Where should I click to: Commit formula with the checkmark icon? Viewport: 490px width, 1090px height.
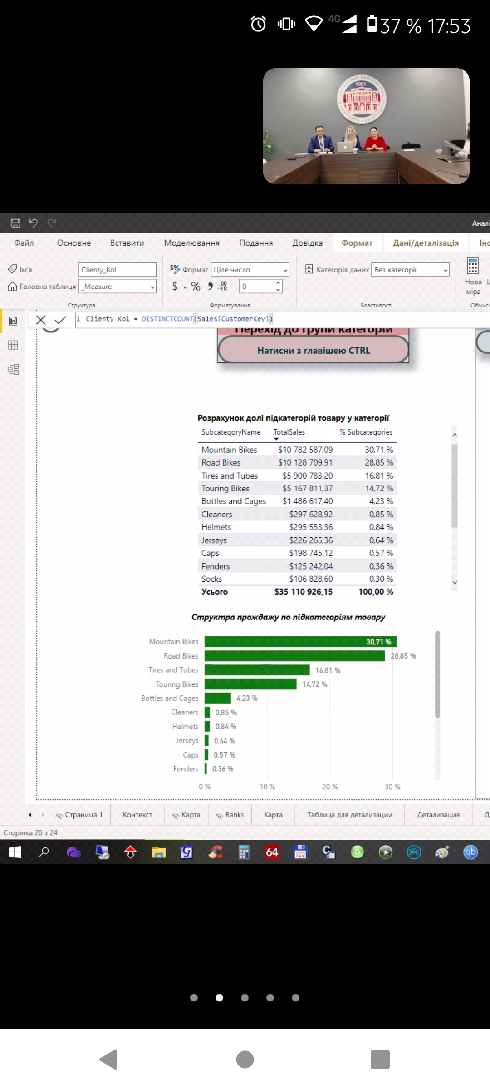point(60,320)
